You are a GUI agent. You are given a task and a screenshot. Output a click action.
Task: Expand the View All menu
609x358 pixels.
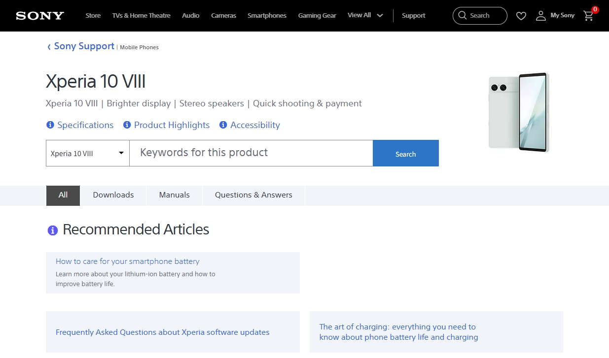(x=365, y=15)
